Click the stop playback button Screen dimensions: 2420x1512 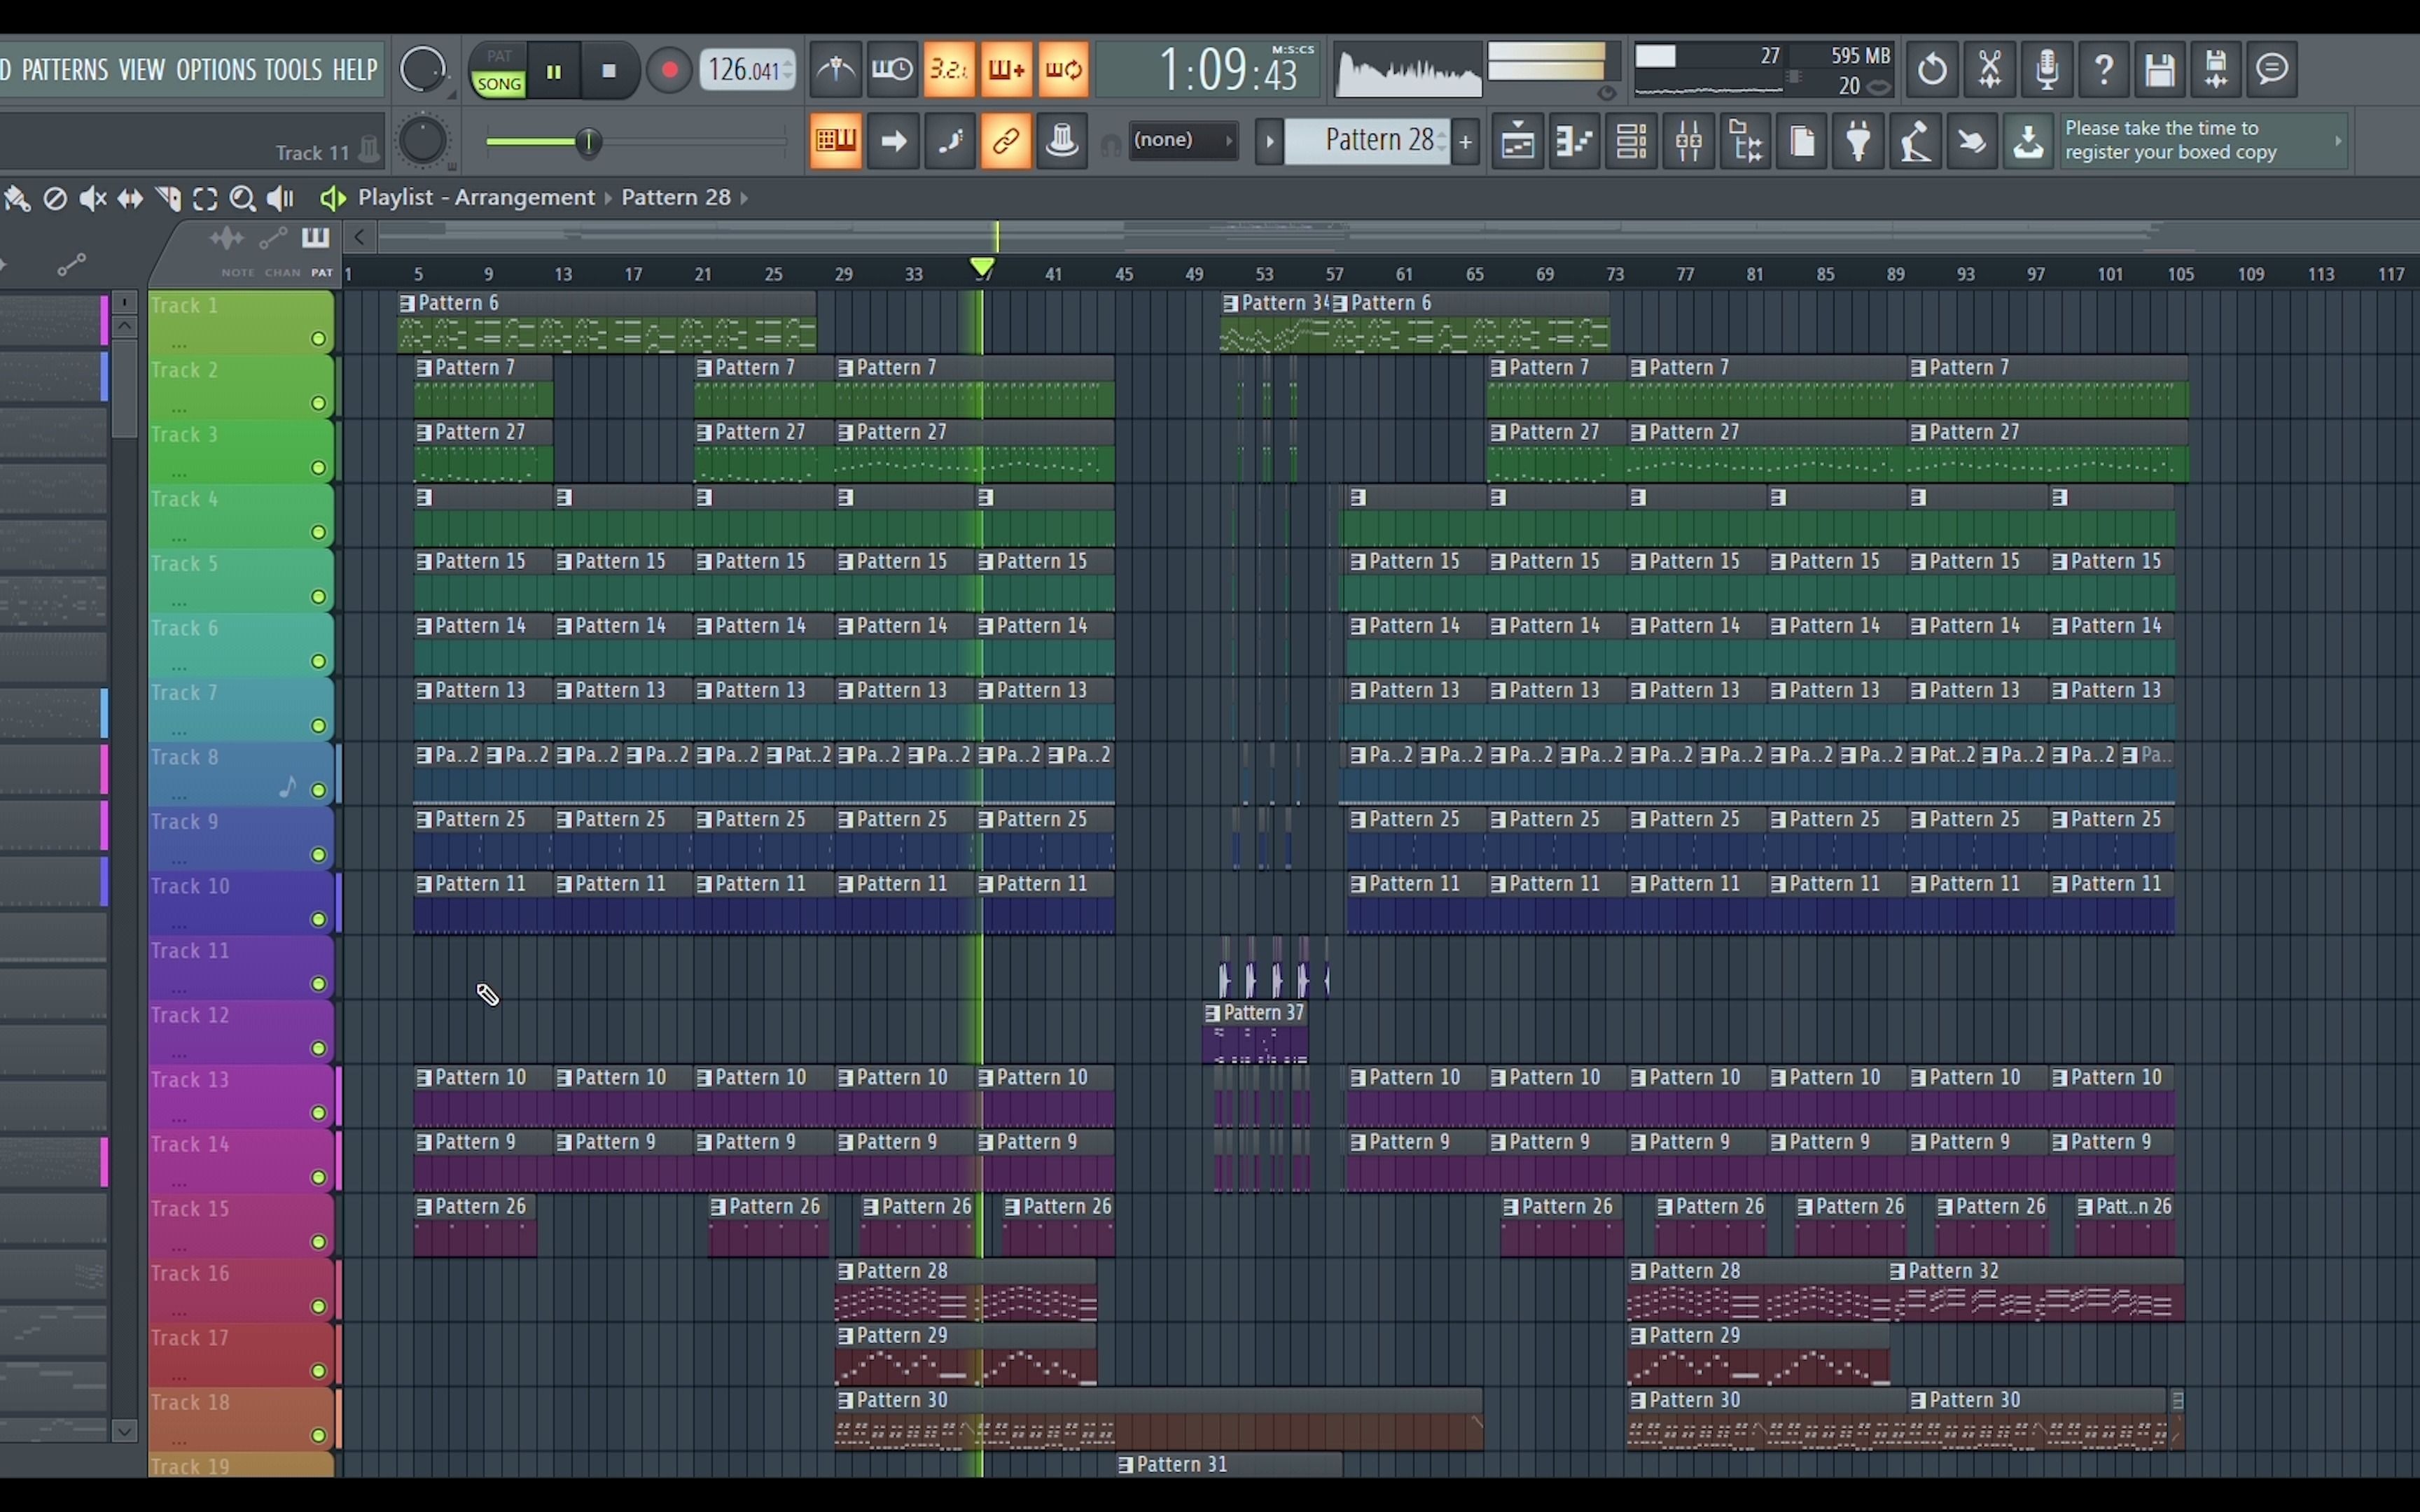606,70
